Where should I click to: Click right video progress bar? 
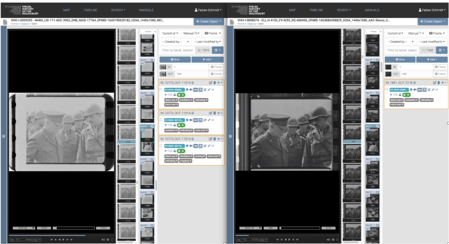coord(288,236)
